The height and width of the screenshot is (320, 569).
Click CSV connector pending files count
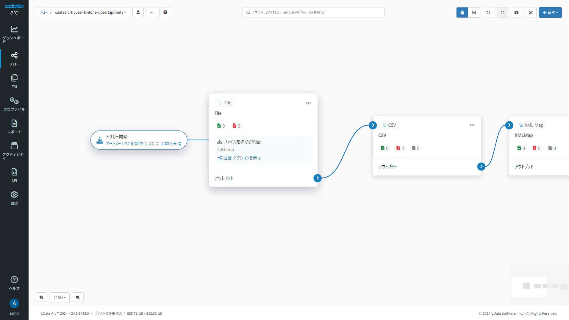pos(415,148)
